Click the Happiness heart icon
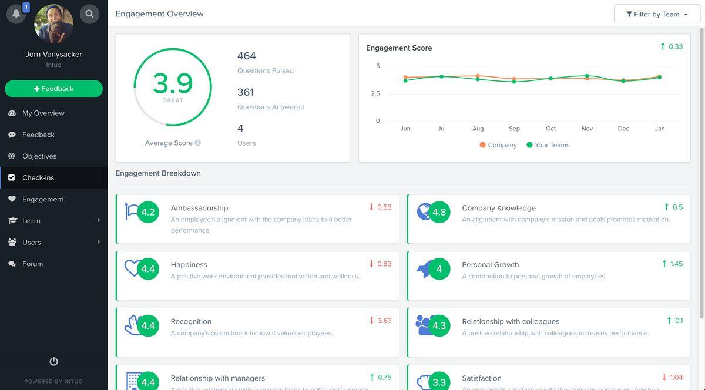705x390 pixels. [132, 268]
